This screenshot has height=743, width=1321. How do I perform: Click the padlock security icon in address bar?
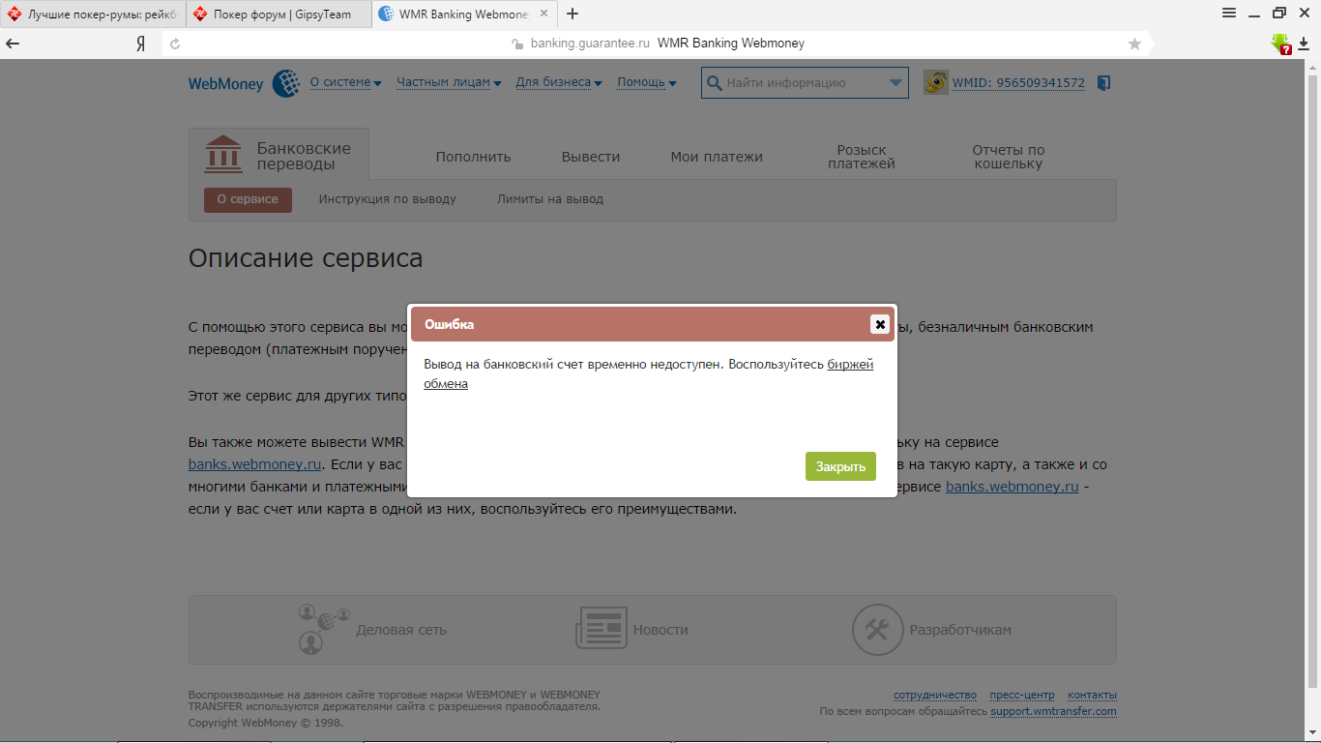pos(517,44)
